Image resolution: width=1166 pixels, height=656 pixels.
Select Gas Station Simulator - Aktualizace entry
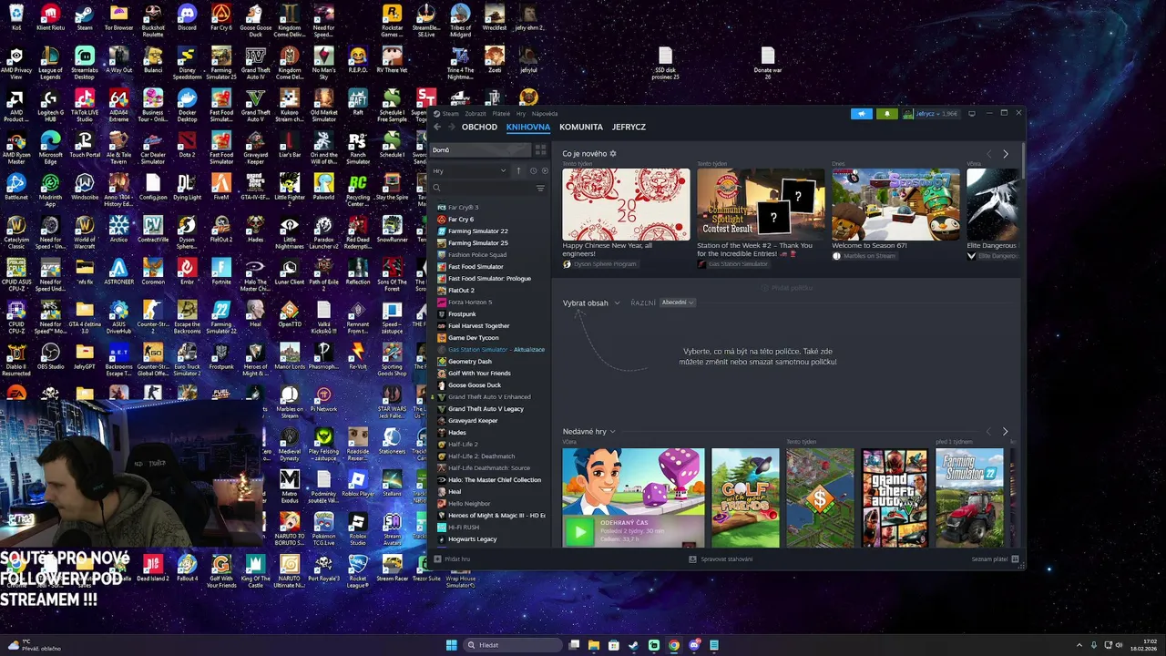tap(496, 350)
